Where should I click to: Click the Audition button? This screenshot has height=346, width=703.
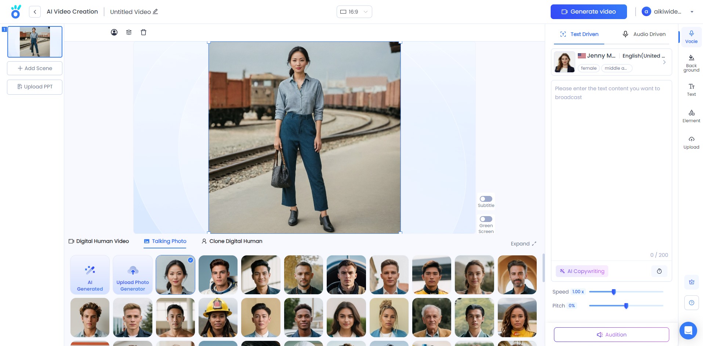[611, 335]
